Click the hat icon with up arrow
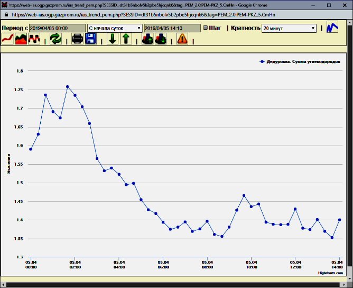The height and width of the screenshot is (288, 353). [147, 39]
